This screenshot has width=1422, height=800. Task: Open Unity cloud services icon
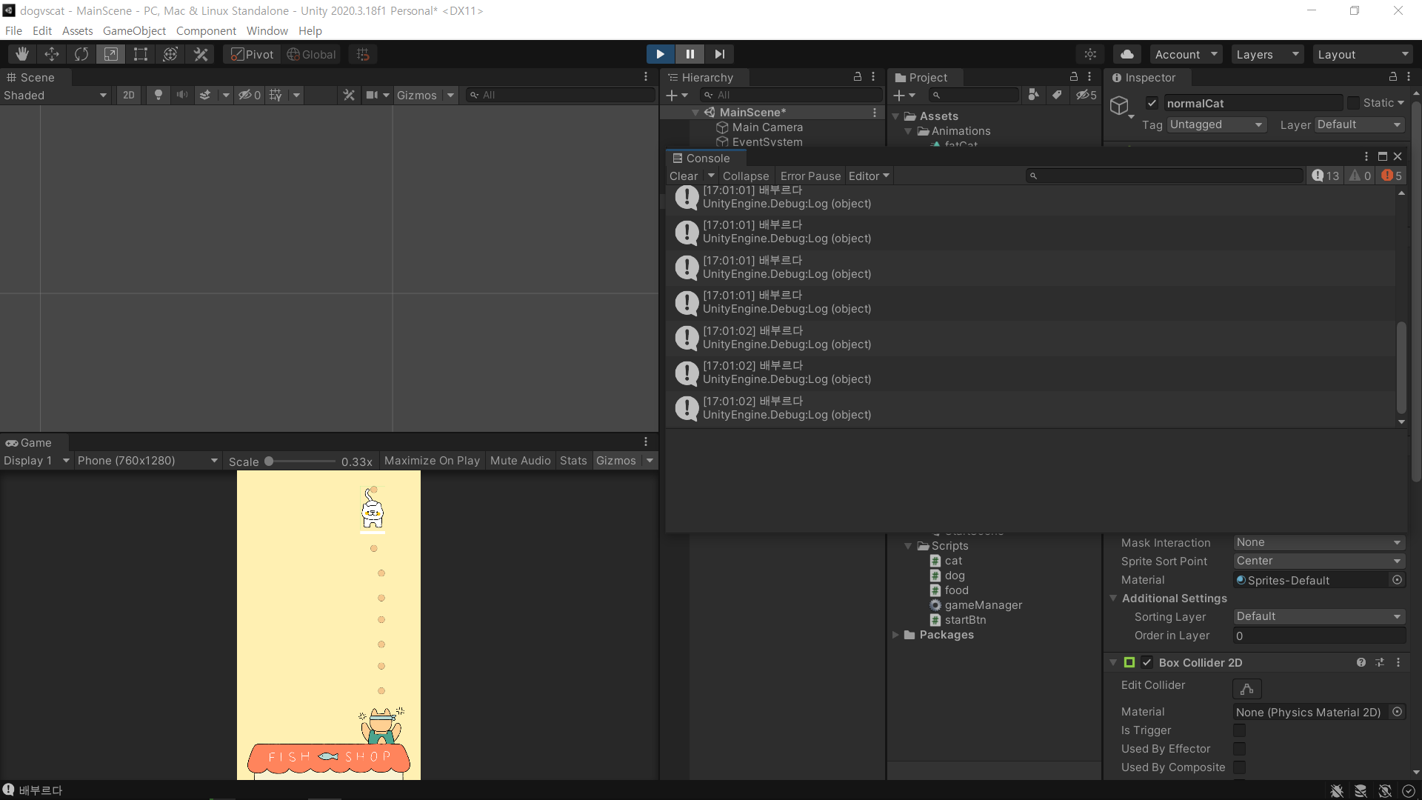[x=1126, y=54]
